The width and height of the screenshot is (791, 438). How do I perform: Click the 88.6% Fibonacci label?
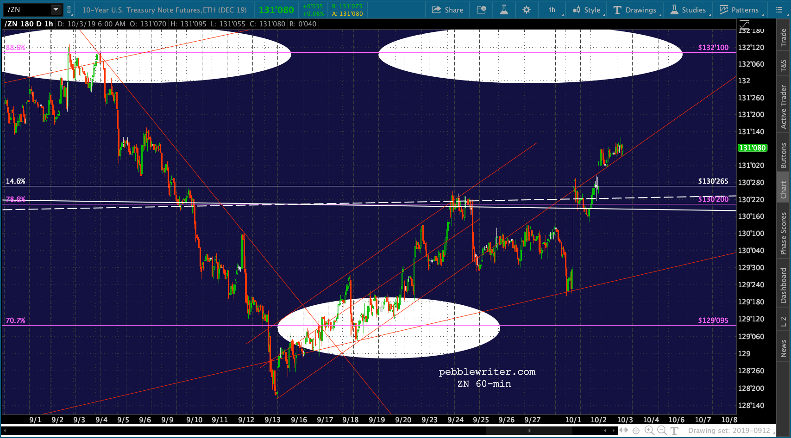(x=15, y=47)
